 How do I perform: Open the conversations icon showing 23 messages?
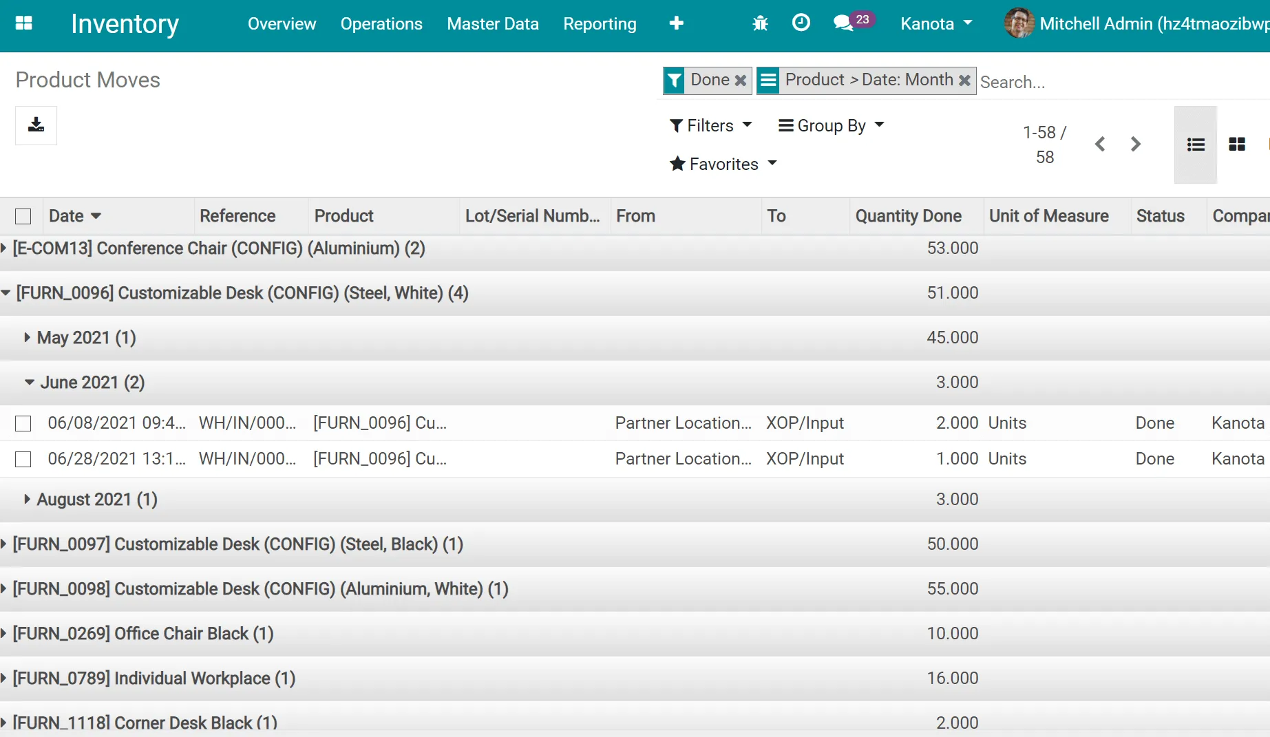[x=843, y=23]
